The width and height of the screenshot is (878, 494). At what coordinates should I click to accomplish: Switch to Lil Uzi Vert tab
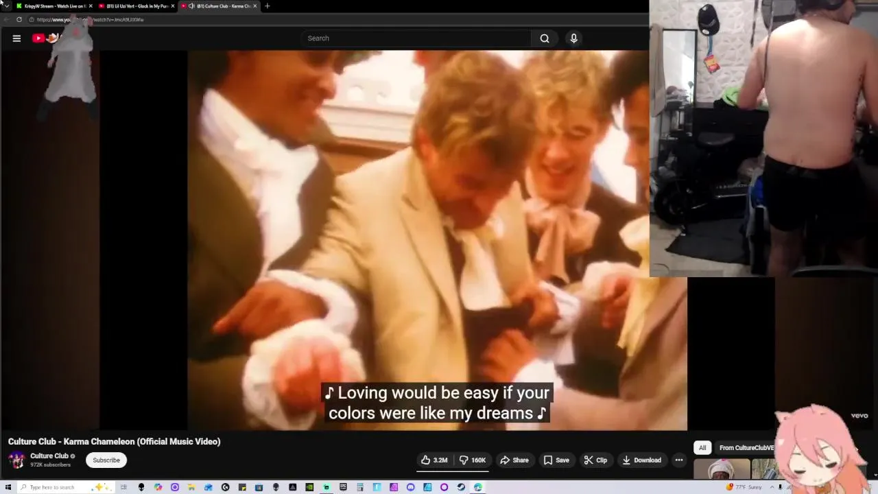click(136, 6)
